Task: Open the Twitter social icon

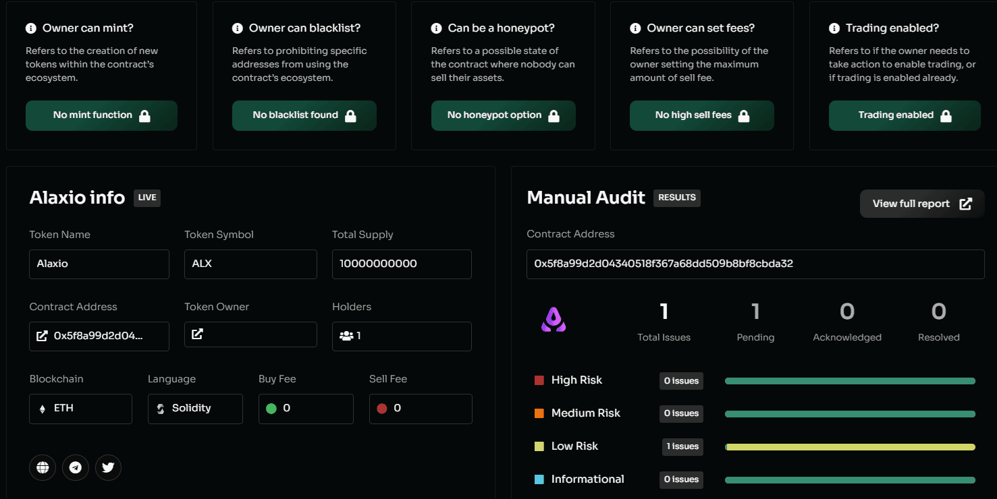Action: click(x=108, y=467)
